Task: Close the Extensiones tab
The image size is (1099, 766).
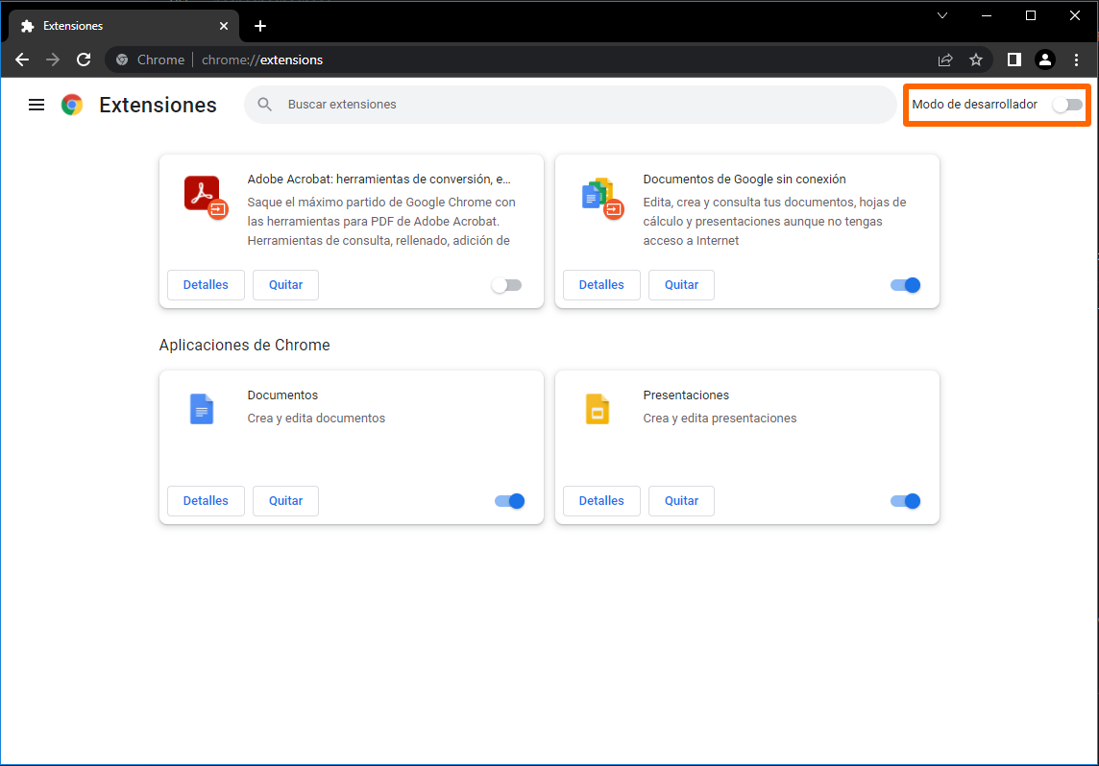Action: [x=224, y=26]
